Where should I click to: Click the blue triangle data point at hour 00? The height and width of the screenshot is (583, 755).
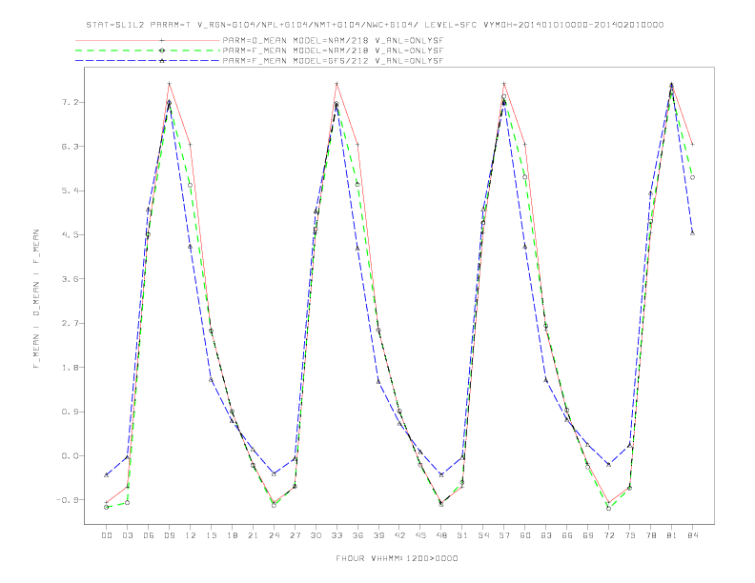107,474
